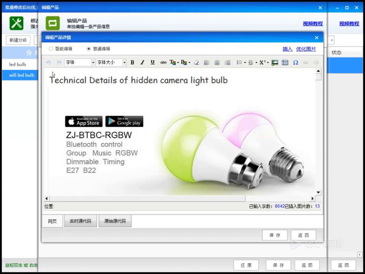365x274 pixels.
Task: Click 返回 in the 编辑产品详情 dialog
Action: tap(303, 235)
